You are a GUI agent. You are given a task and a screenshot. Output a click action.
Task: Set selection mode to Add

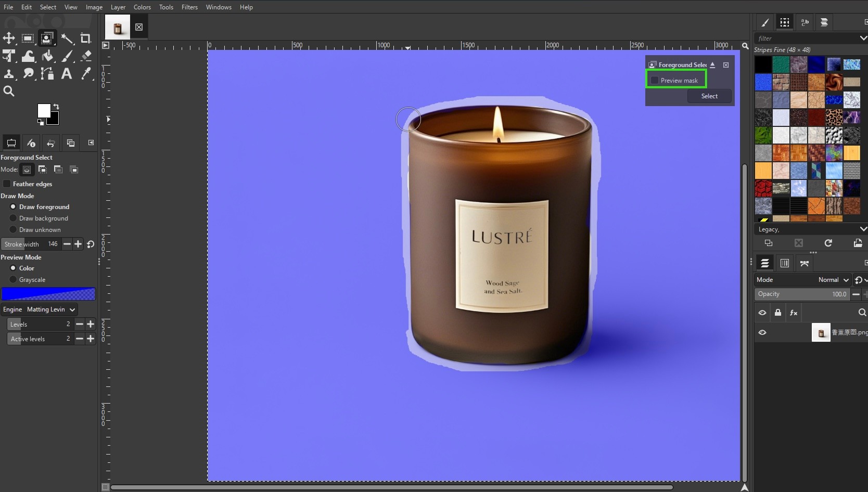point(43,170)
